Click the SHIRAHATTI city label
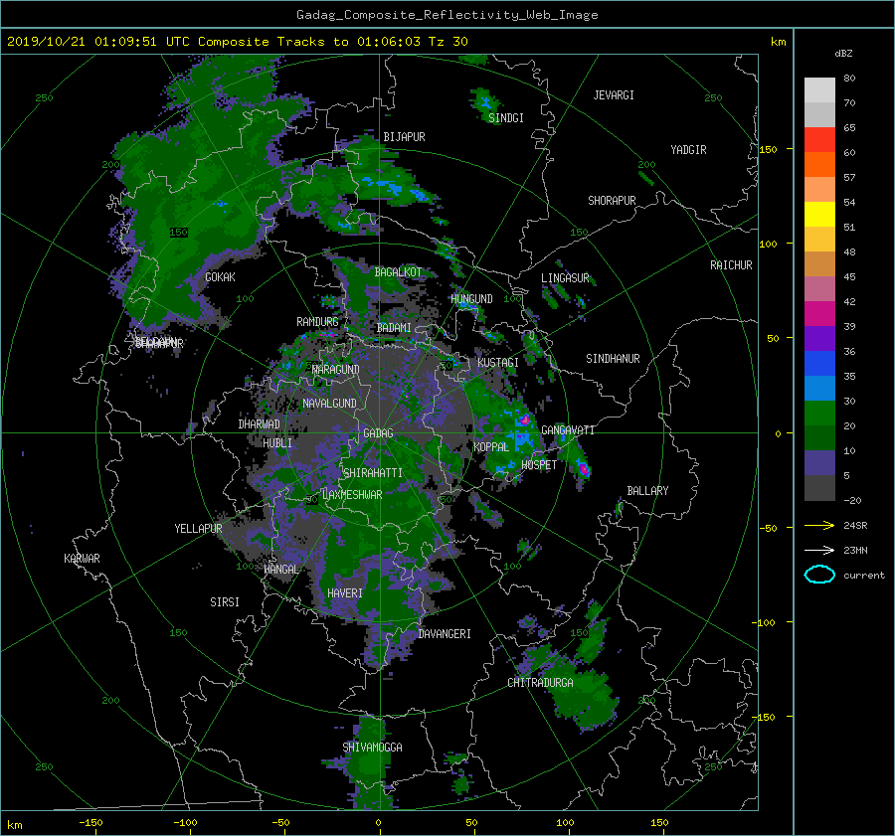The width and height of the screenshot is (895, 836). 373,473
